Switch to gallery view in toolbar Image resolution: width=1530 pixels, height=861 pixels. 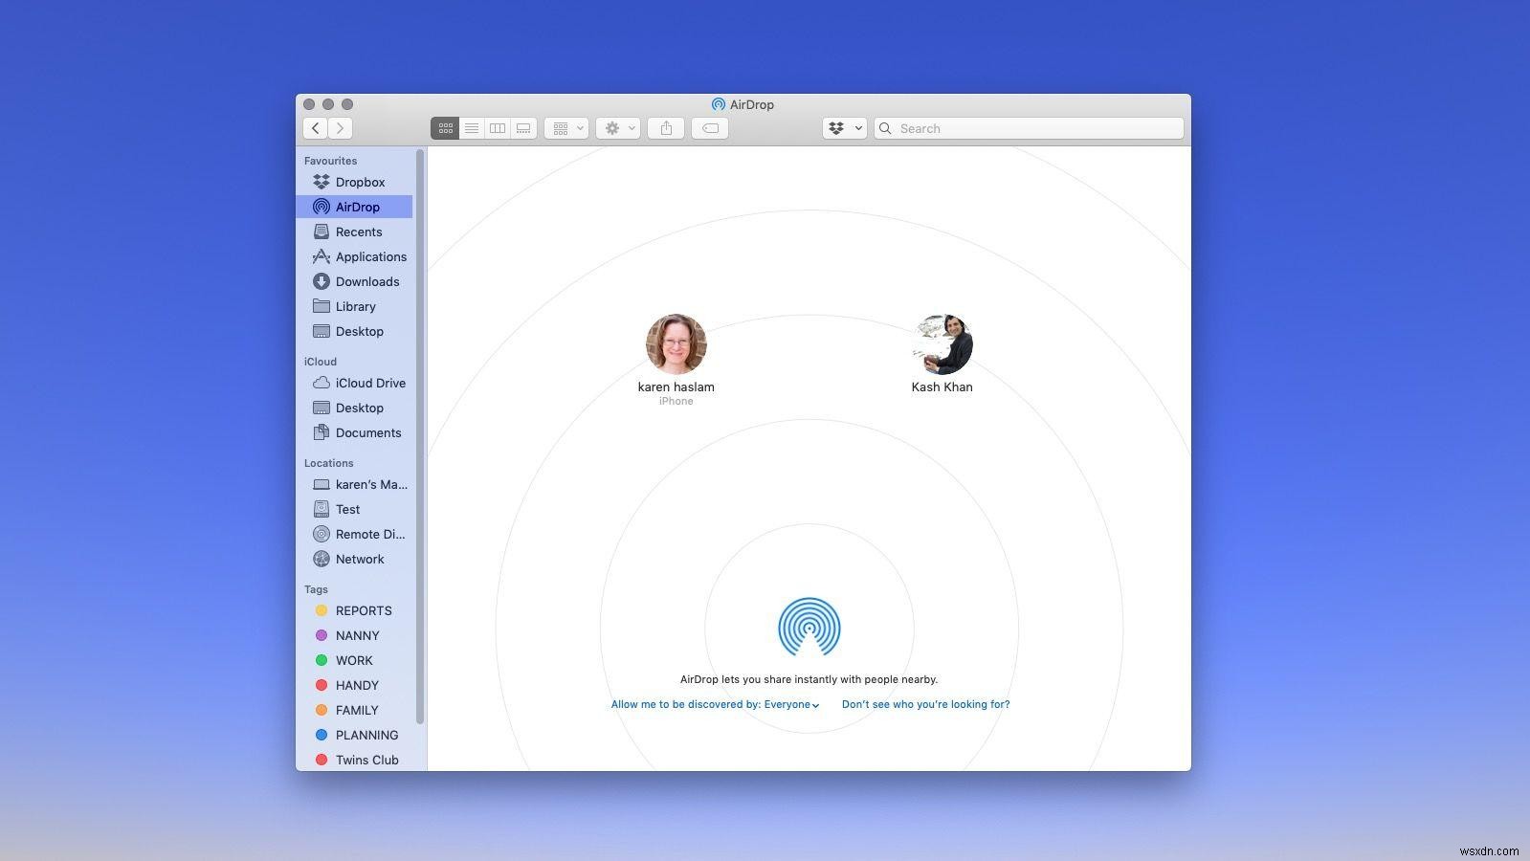coord(523,128)
